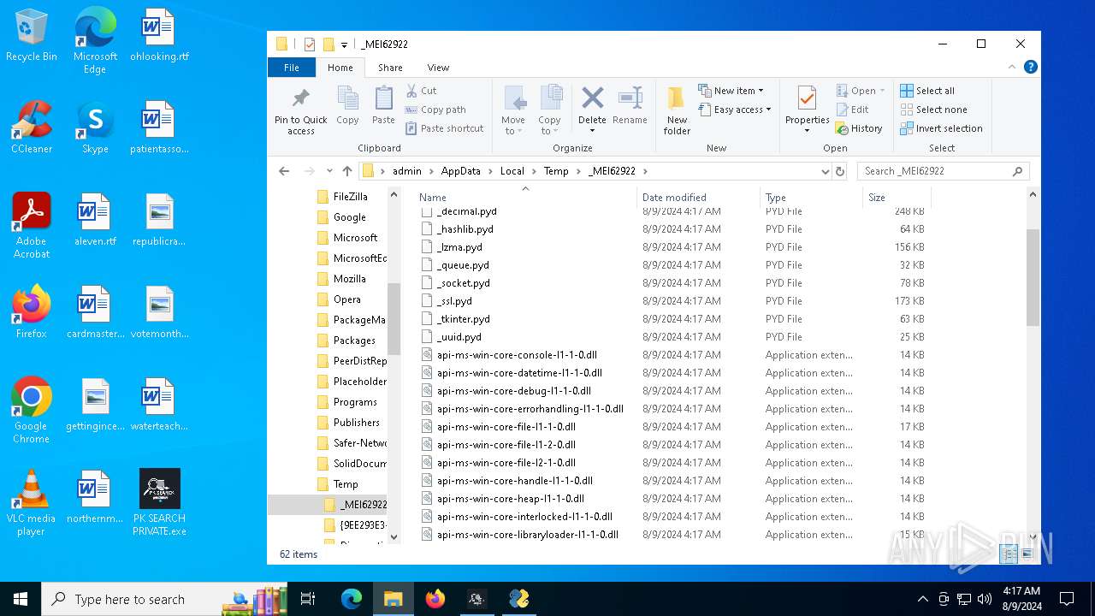The image size is (1095, 616).
Task: Select file _tkinter.pyd
Action: (463, 319)
